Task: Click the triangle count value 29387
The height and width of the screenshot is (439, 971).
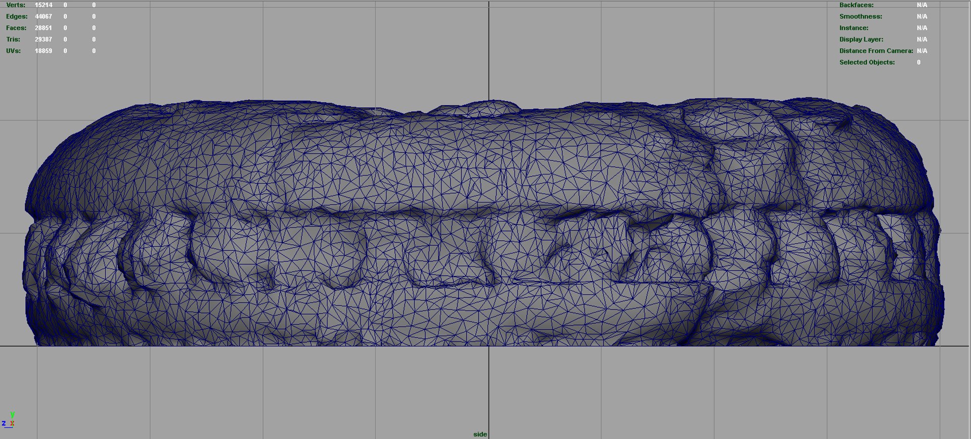Action: pyautogui.click(x=43, y=39)
